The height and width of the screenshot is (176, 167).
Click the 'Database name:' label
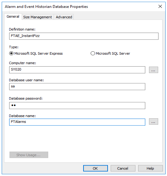(x=22, y=116)
